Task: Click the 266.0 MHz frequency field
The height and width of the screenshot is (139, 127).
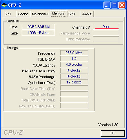Action: tap(74, 53)
